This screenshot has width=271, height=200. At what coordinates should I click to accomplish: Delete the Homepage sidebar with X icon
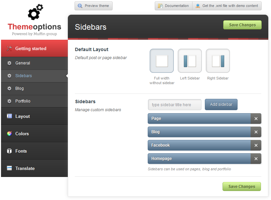tap(256, 159)
